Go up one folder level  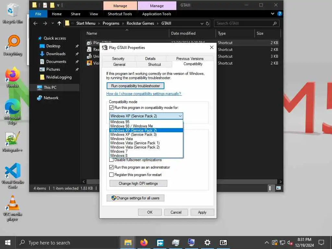pos(59,23)
